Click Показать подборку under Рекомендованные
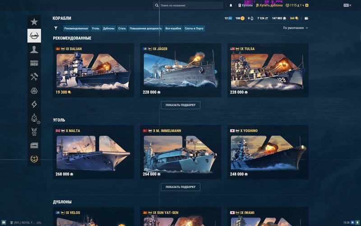The height and width of the screenshot is (226, 361). (x=180, y=105)
